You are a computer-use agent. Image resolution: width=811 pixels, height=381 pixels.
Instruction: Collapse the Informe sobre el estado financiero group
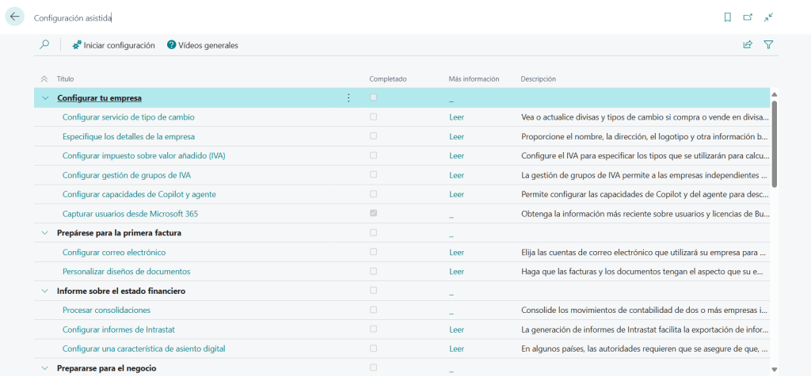pos(45,291)
